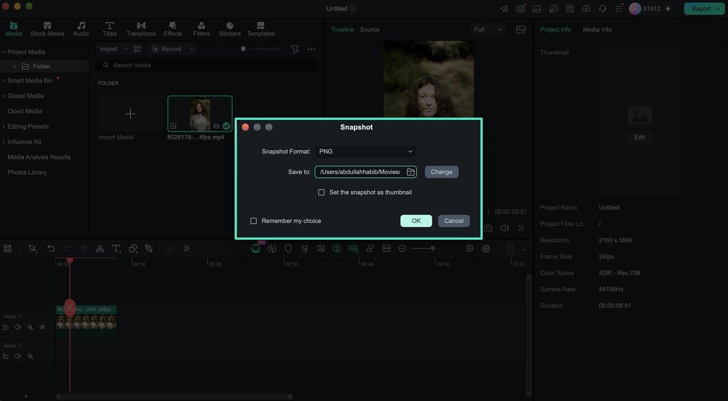Click Edit under project thumbnail
This screenshot has height=401, width=728.
640,137
